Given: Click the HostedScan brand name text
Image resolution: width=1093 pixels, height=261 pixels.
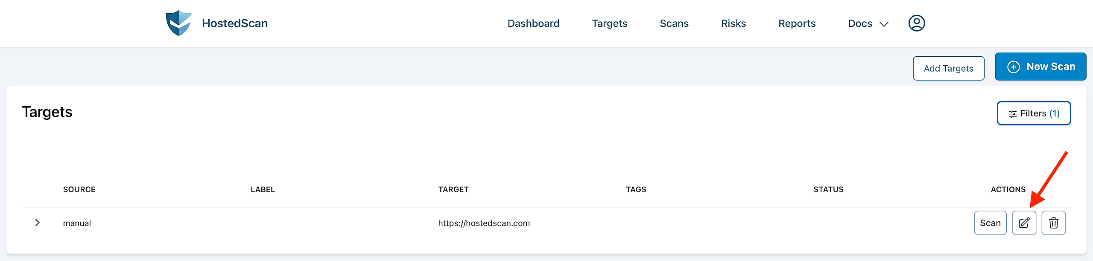Looking at the screenshot, I should click(x=234, y=23).
